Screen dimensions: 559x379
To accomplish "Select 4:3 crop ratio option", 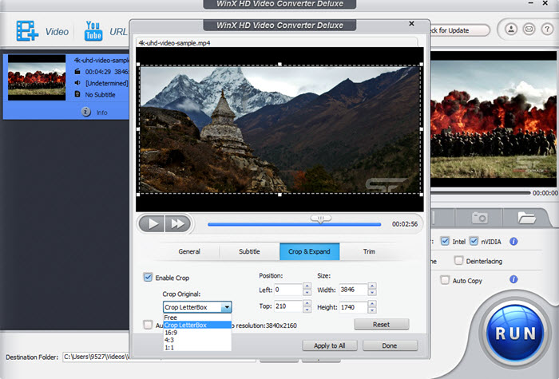I will (x=197, y=340).
